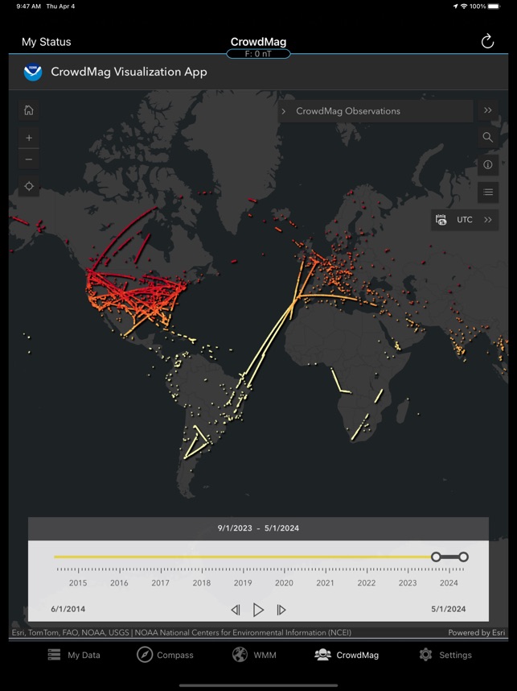Screen dimensions: 517x691
Task: Switch to the My Data tab
Action: [x=74, y=655]
